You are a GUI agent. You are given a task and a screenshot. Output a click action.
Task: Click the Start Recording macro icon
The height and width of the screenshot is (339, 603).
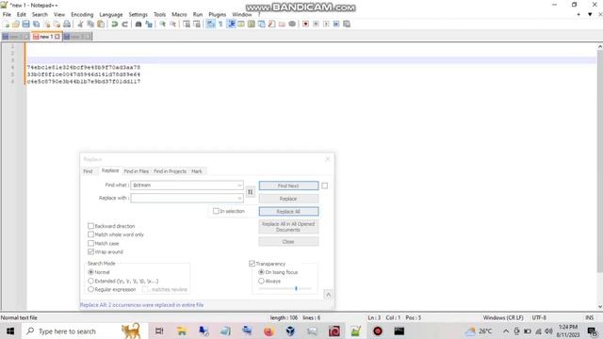(x=305, y=24)
